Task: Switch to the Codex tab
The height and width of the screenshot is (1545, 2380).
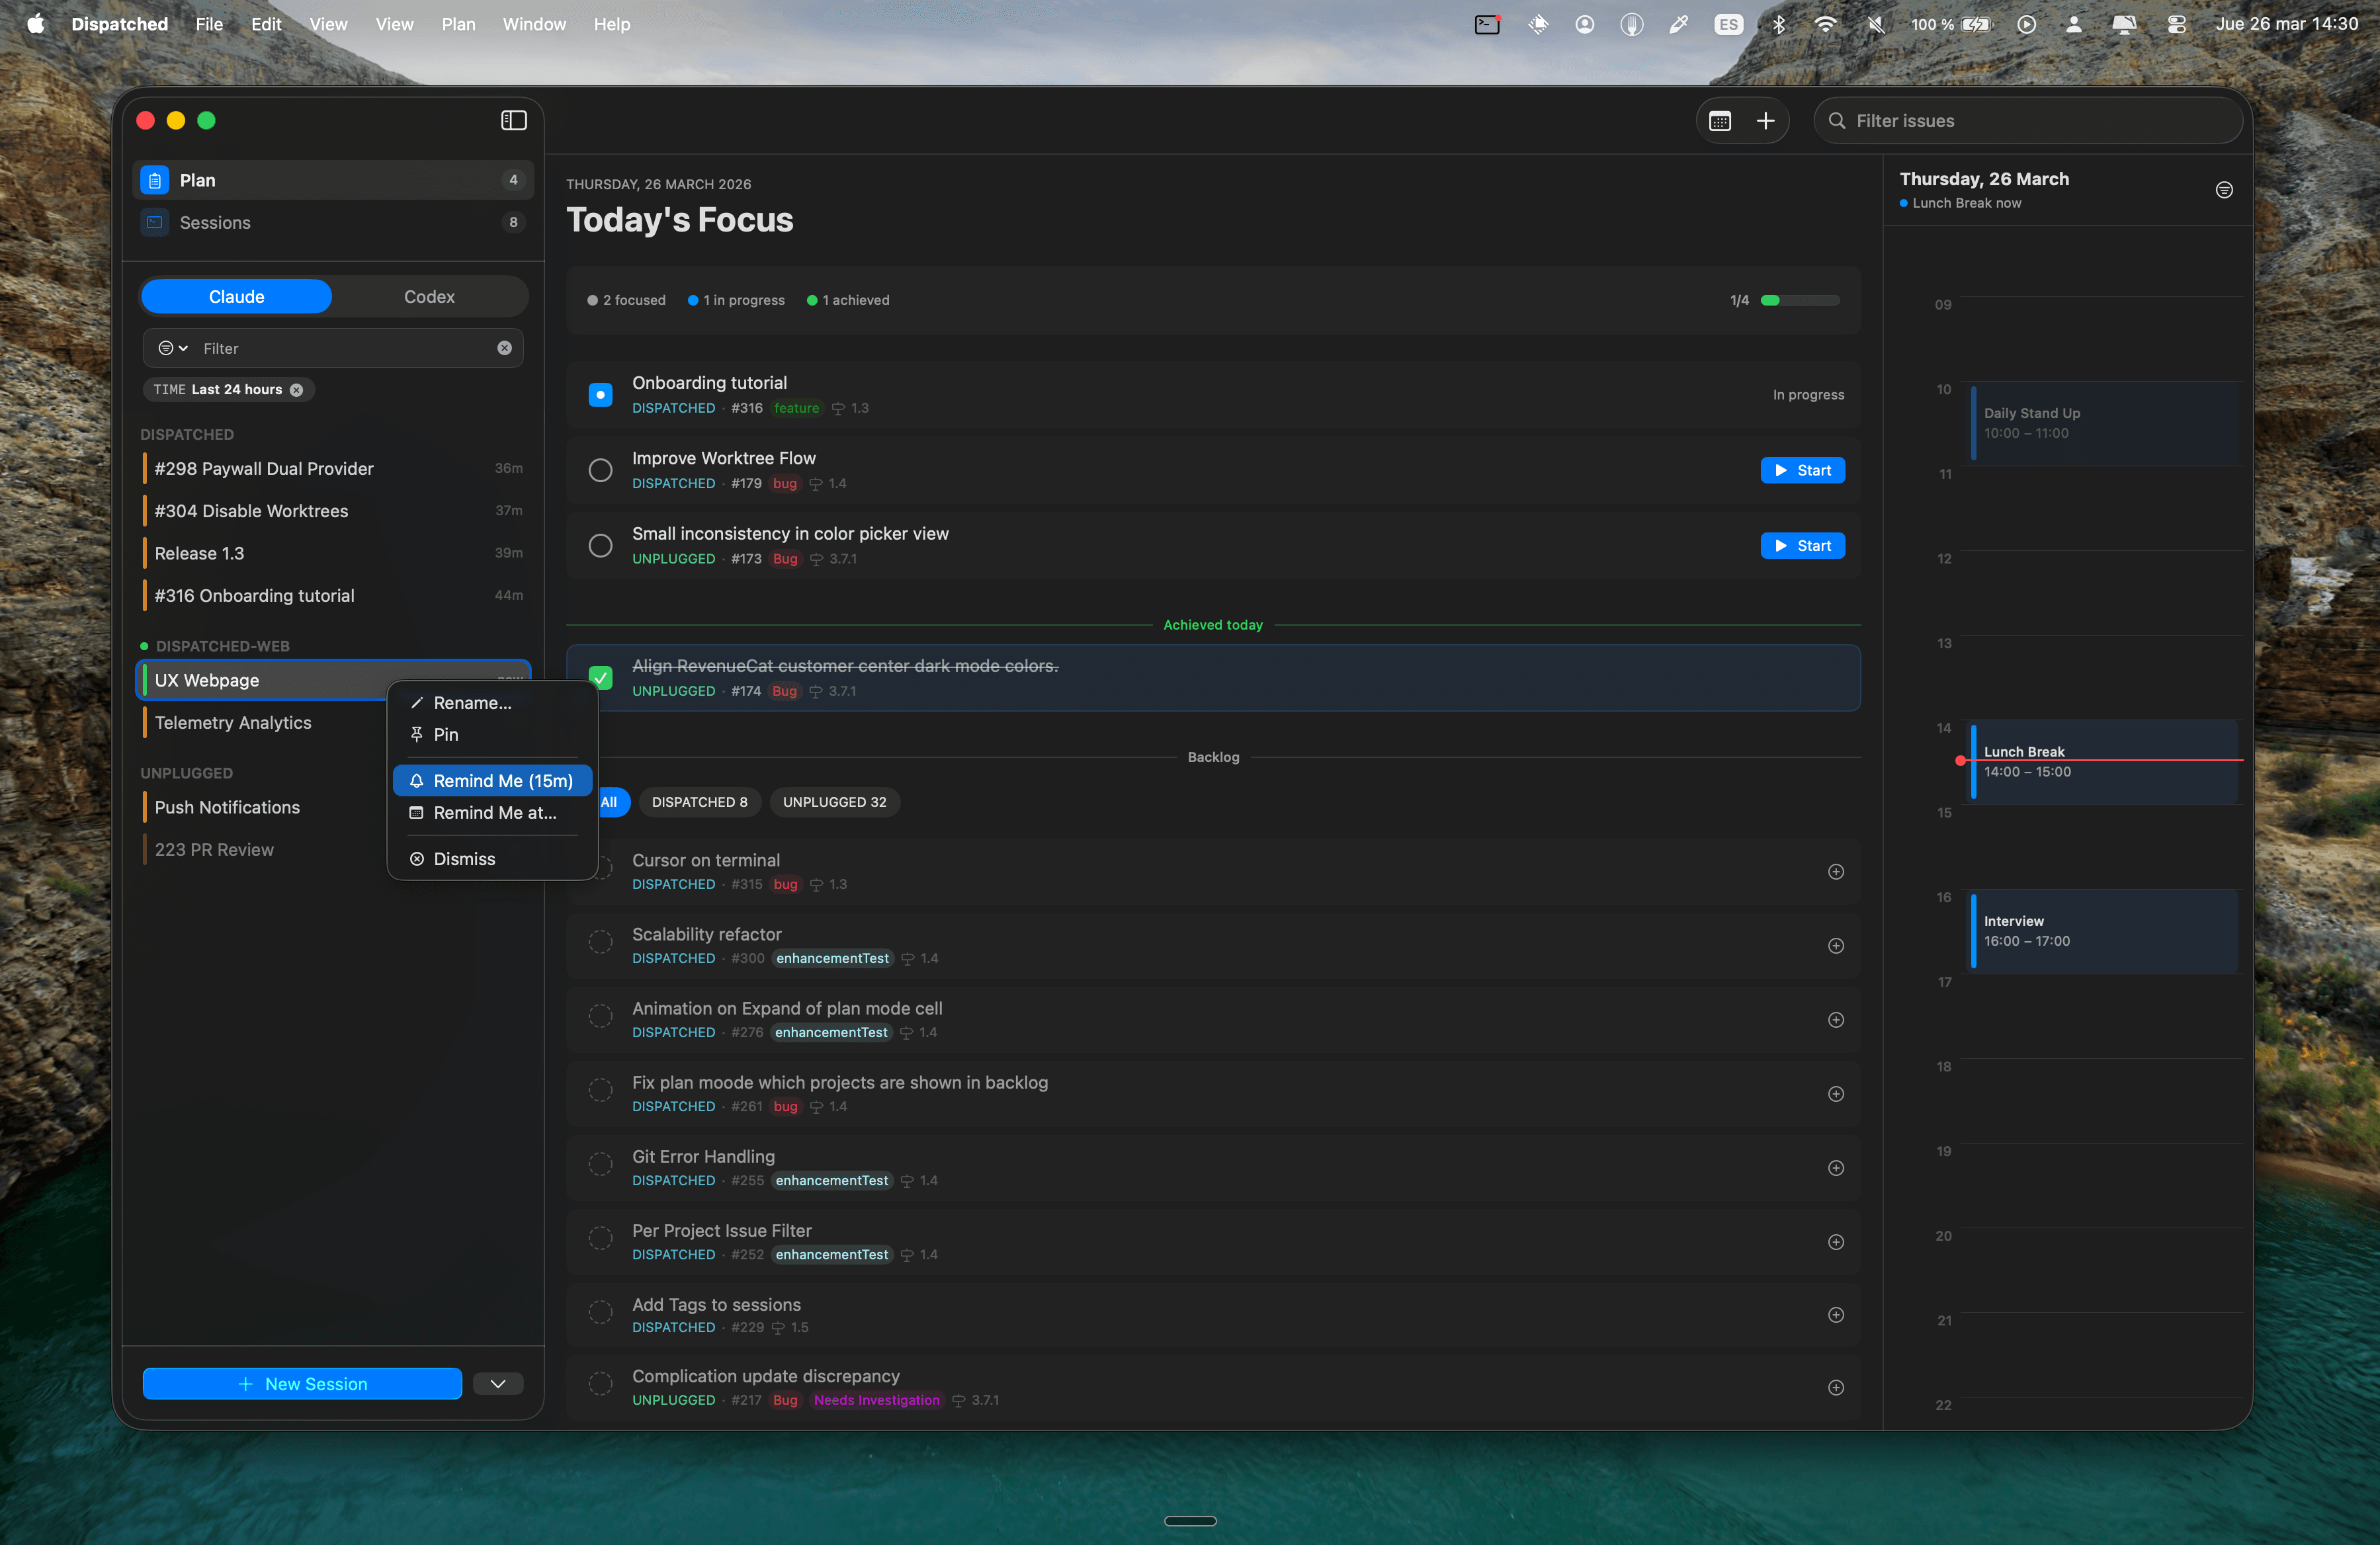Action: click(428, 296)
